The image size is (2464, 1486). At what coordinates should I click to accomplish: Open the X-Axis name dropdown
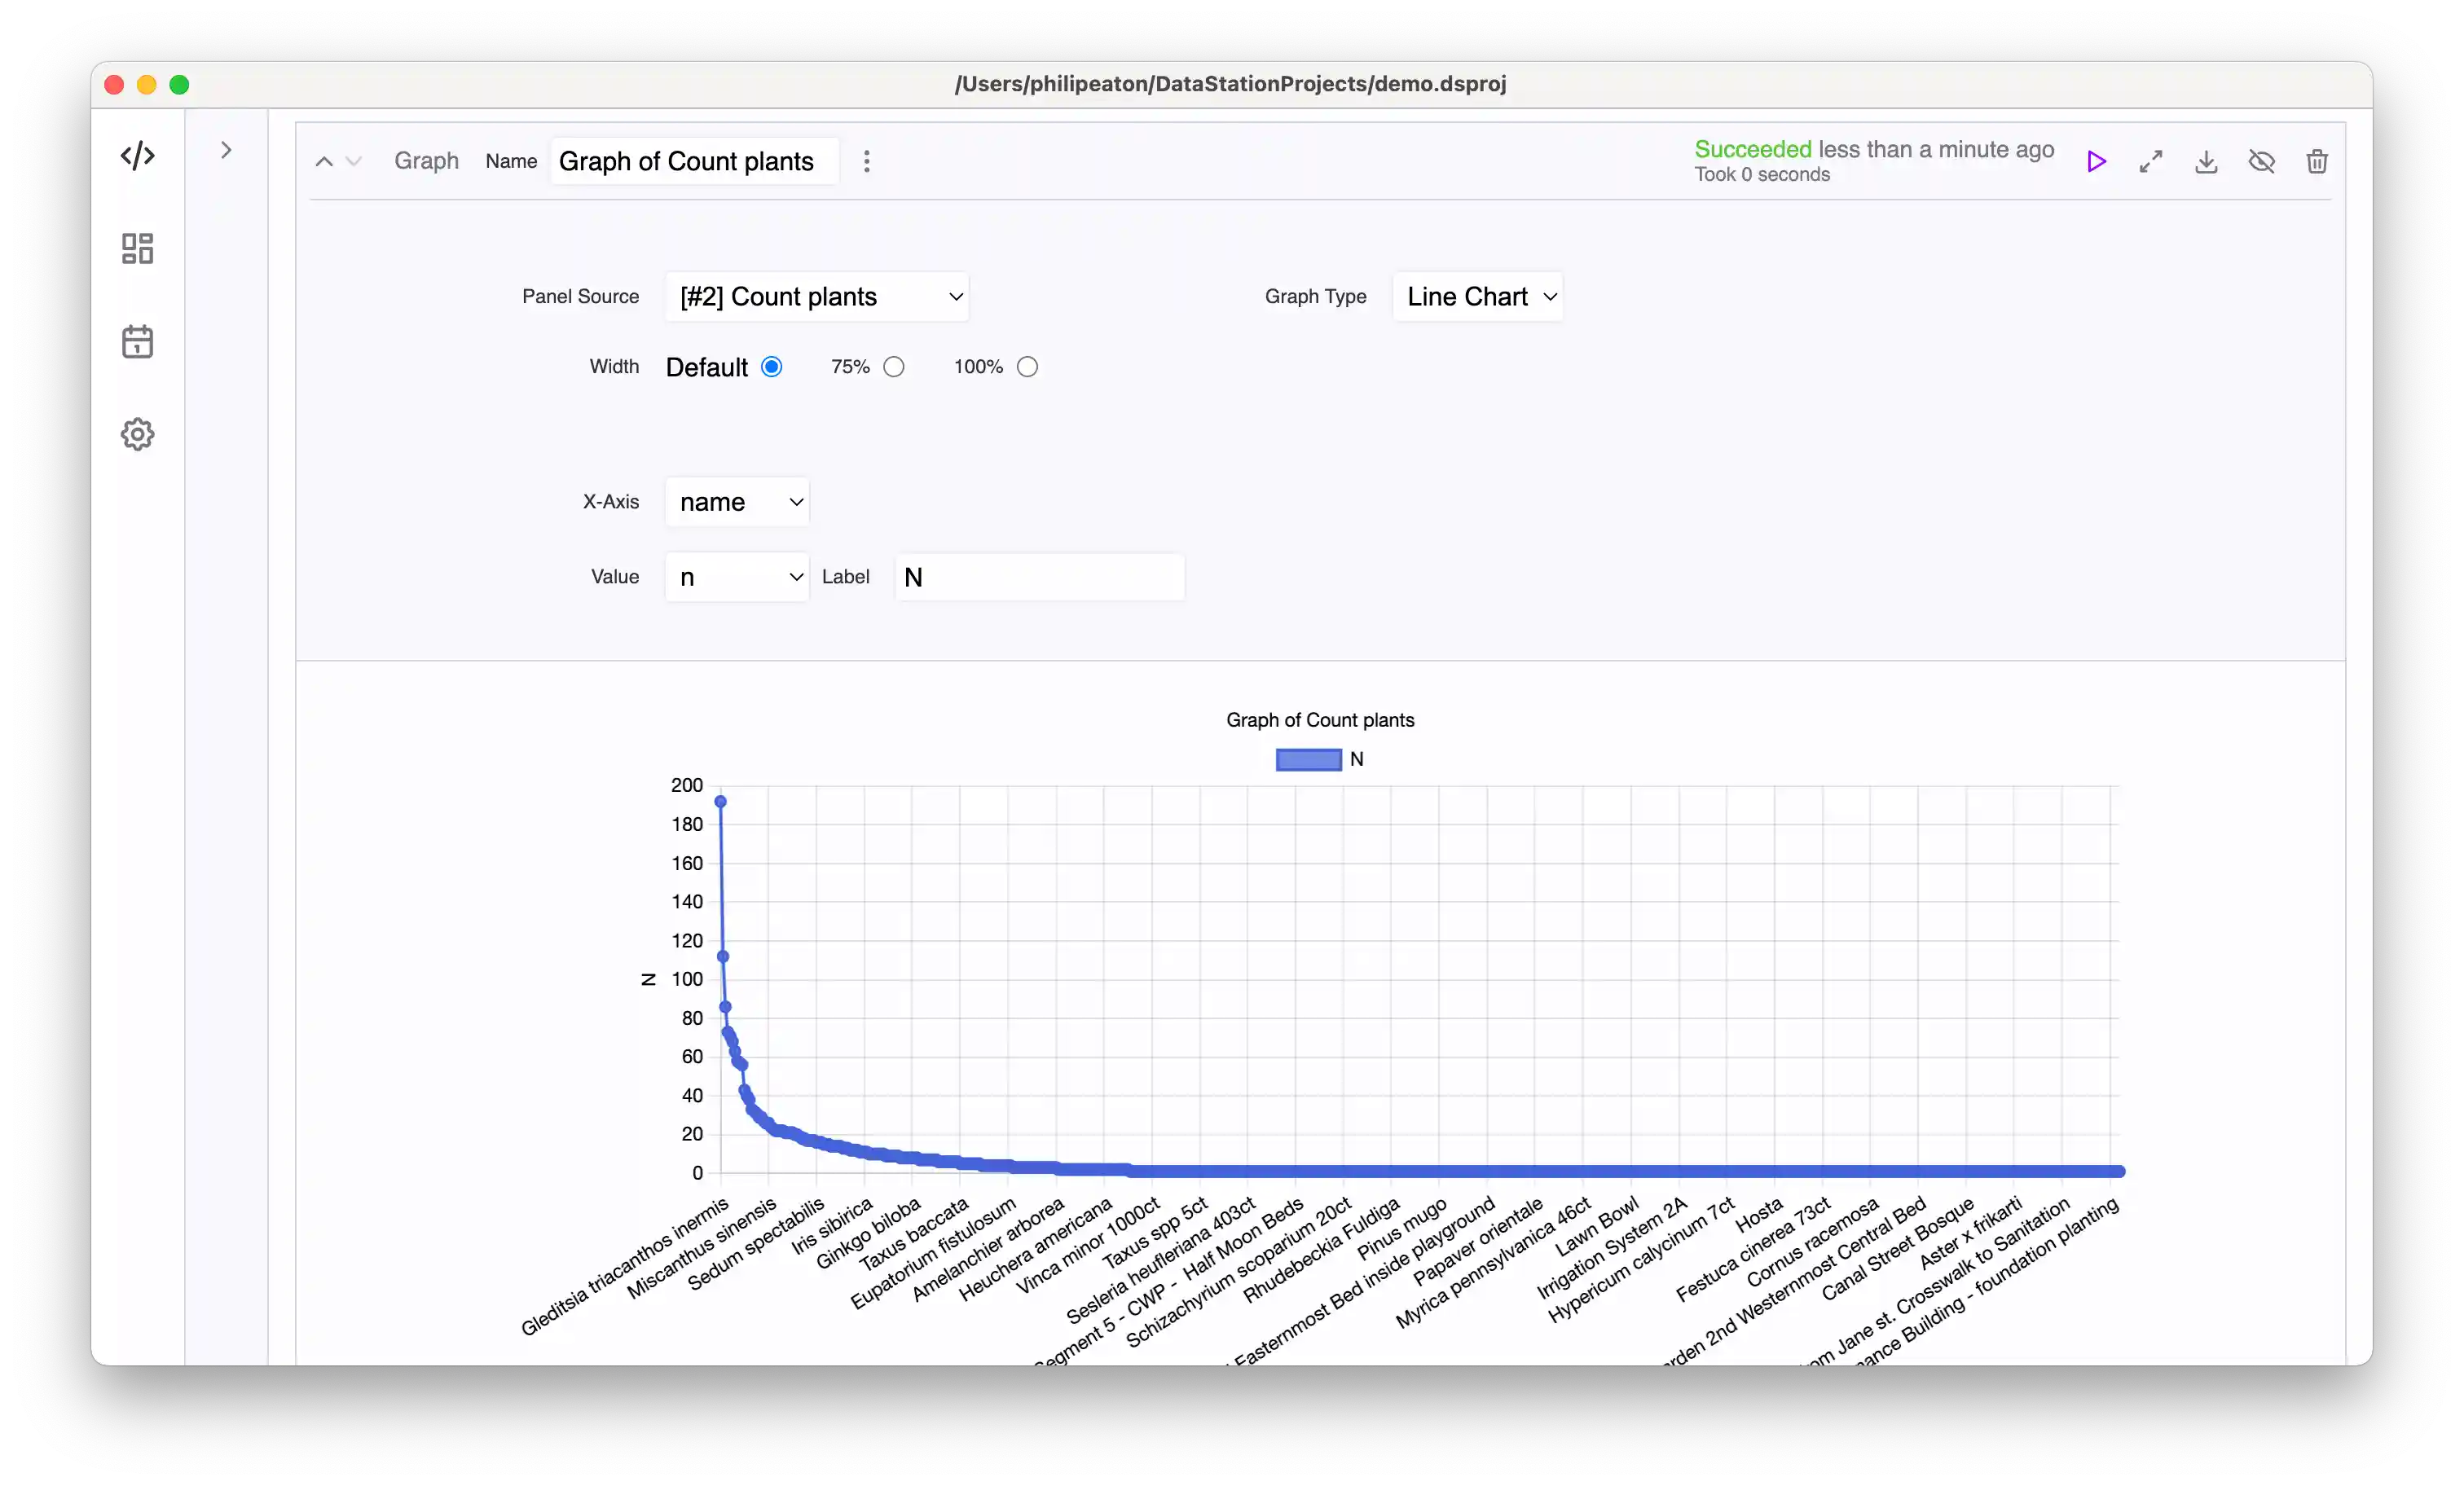click(x=736, y=502)
